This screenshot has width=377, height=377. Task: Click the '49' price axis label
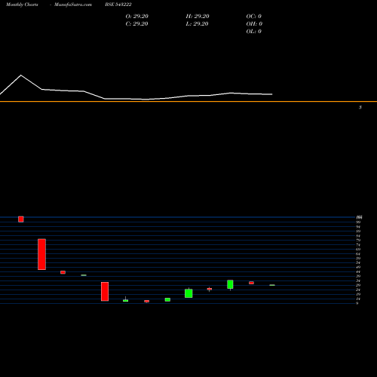pyautogui.click(x=358, y=267)
